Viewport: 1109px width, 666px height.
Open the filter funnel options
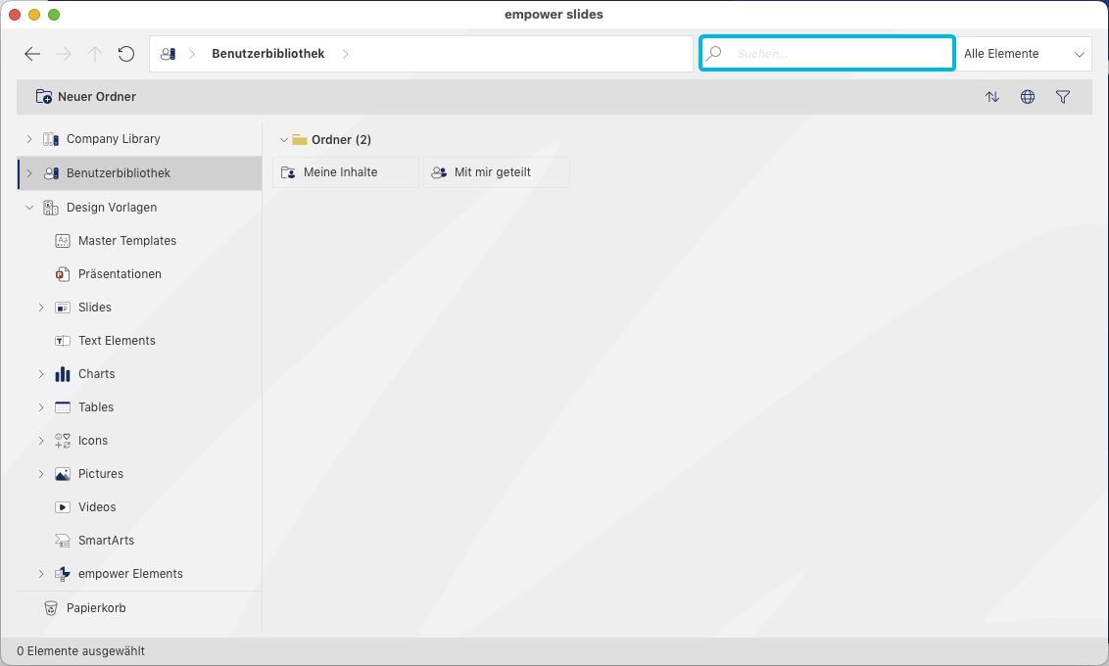(1063, 97)
